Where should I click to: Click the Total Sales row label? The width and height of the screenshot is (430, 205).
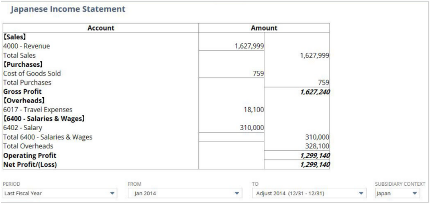click(x=19, y=55)
